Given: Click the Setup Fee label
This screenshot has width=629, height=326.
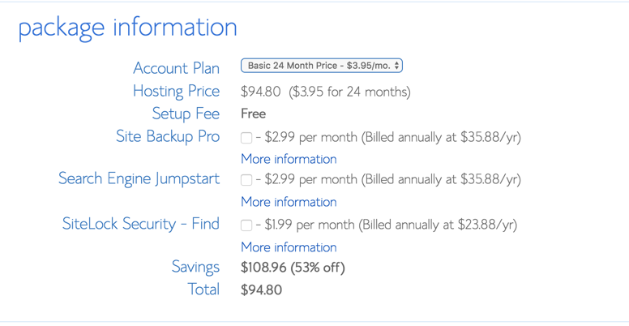Looking at the screenshot, I should pyautogui.click(x=186, y=114).
